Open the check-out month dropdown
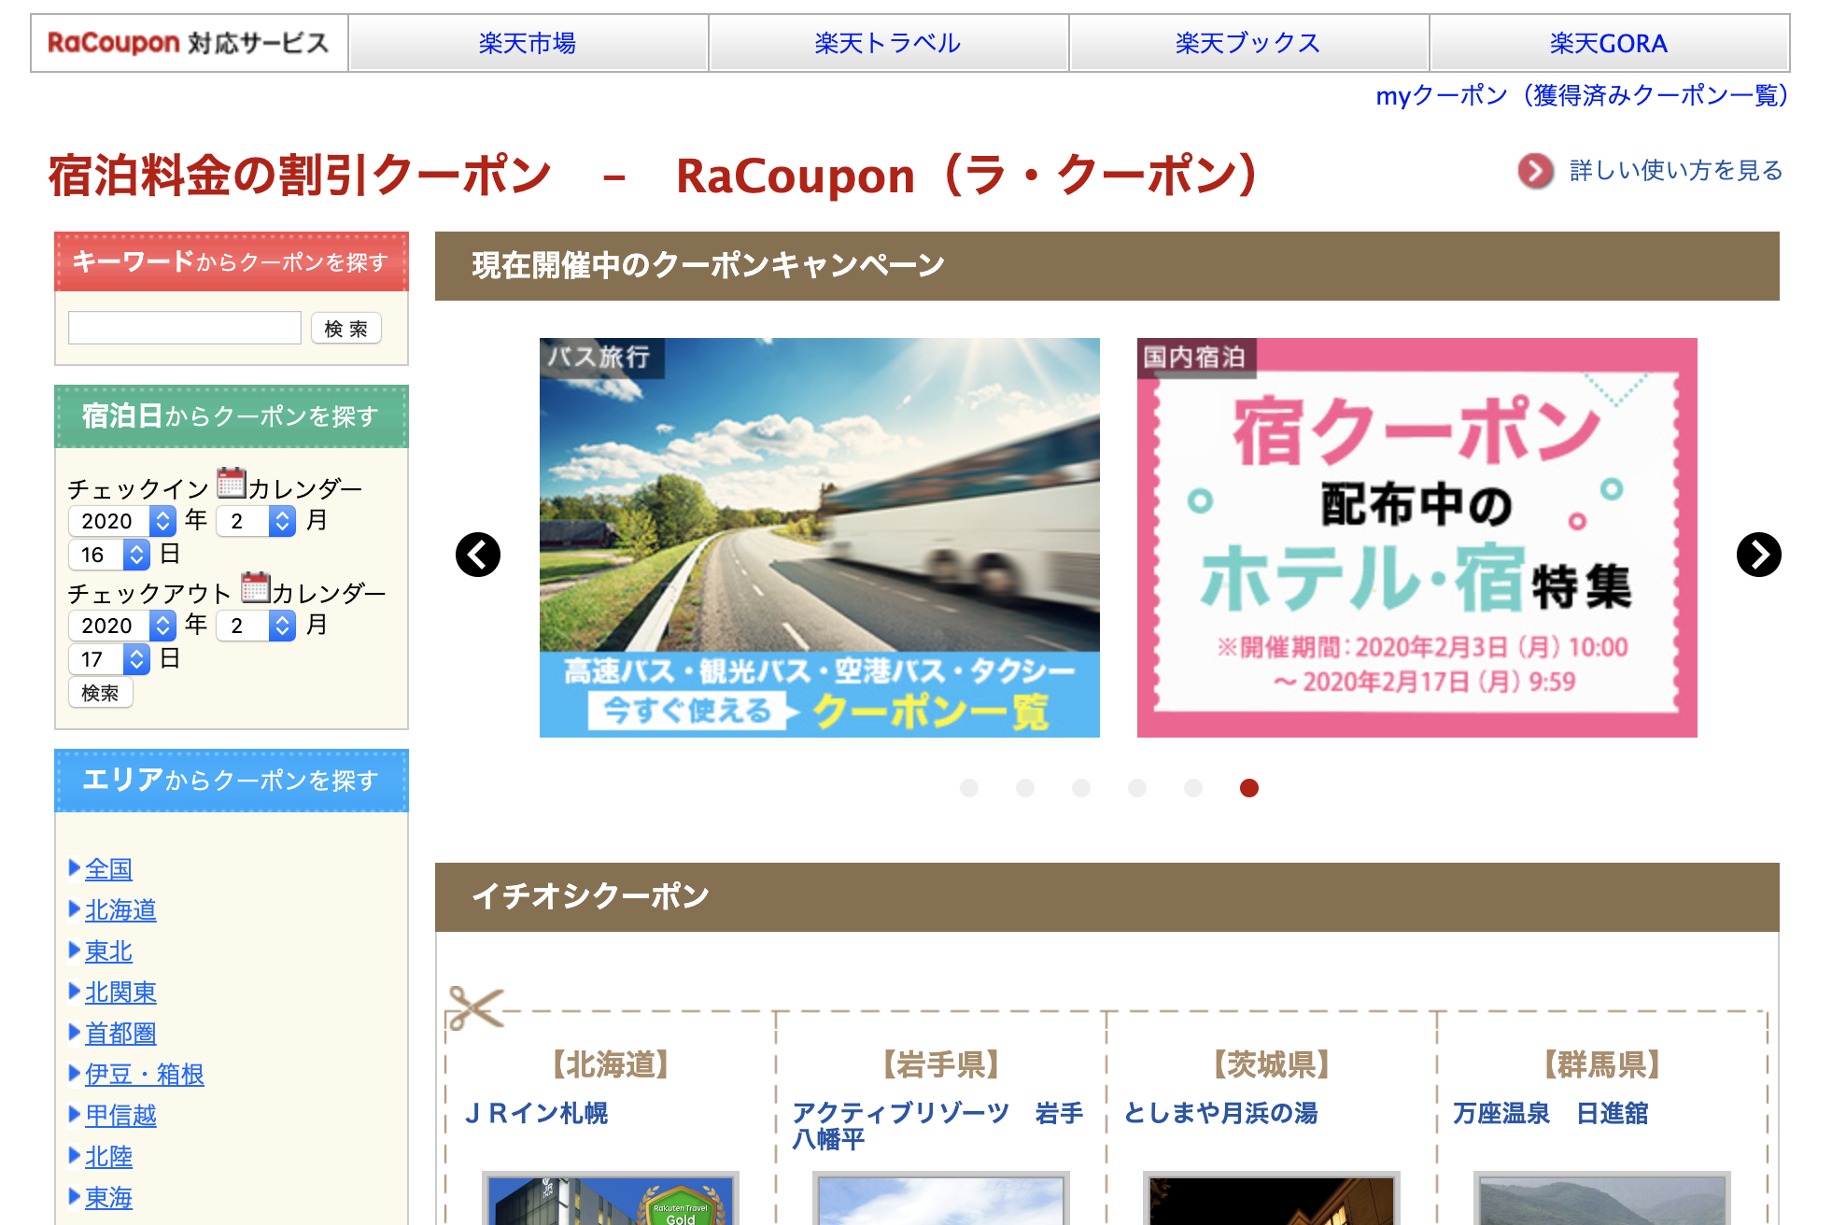 click(x=256, y=626)
